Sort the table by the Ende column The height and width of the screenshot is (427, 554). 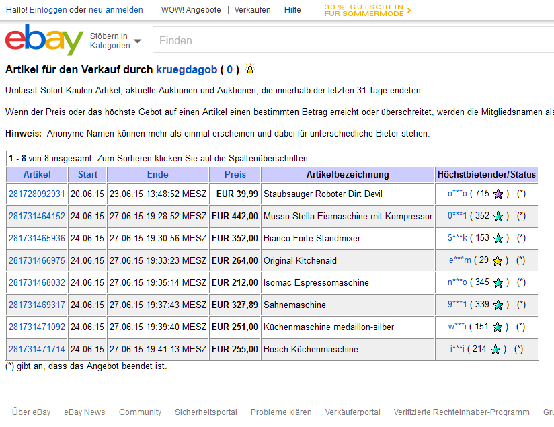(157, 175)
